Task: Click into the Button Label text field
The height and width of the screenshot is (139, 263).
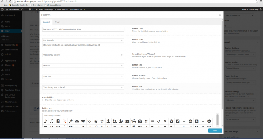Action: (83, 29)
